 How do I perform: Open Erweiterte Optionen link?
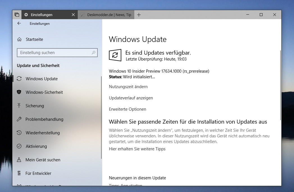tap(127, 109)
